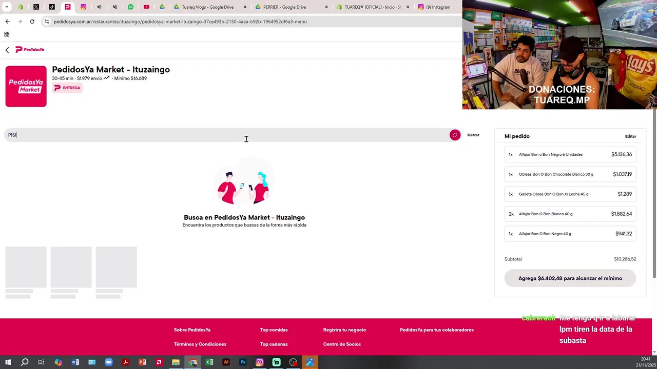Click the browser back arrow
657x369 pixels.
pyautogui.click(x=7, y=22)
